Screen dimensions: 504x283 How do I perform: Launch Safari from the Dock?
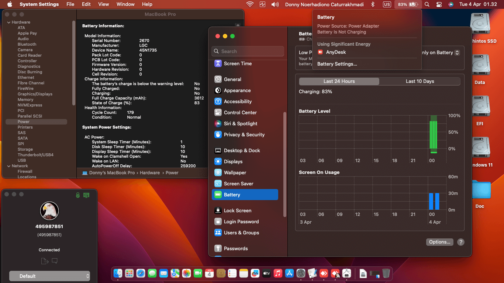141,273
